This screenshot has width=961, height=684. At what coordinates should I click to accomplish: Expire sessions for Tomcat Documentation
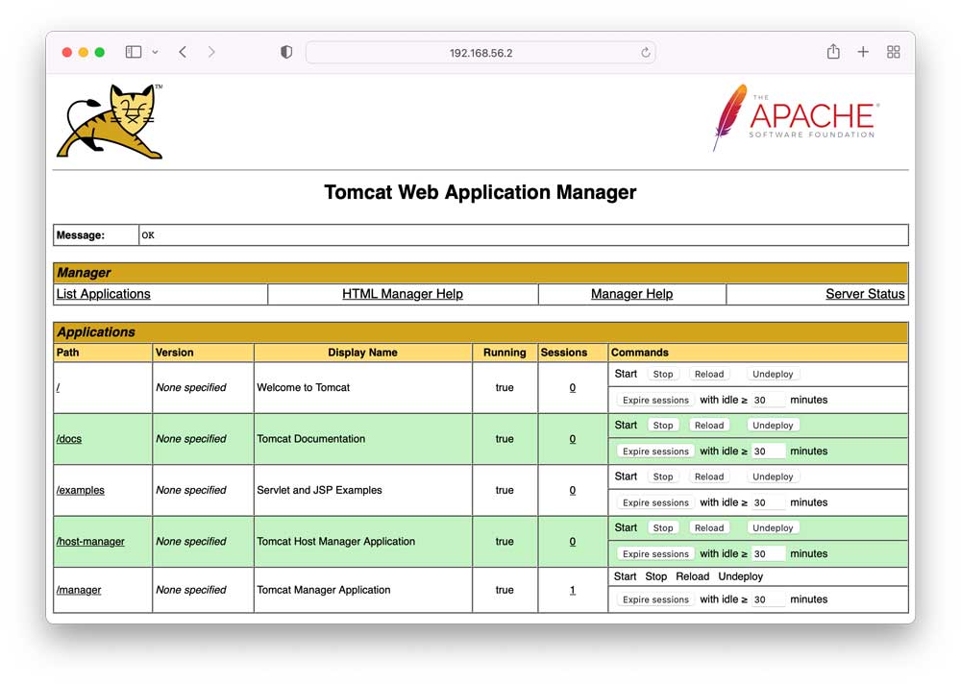pos(655,452)
